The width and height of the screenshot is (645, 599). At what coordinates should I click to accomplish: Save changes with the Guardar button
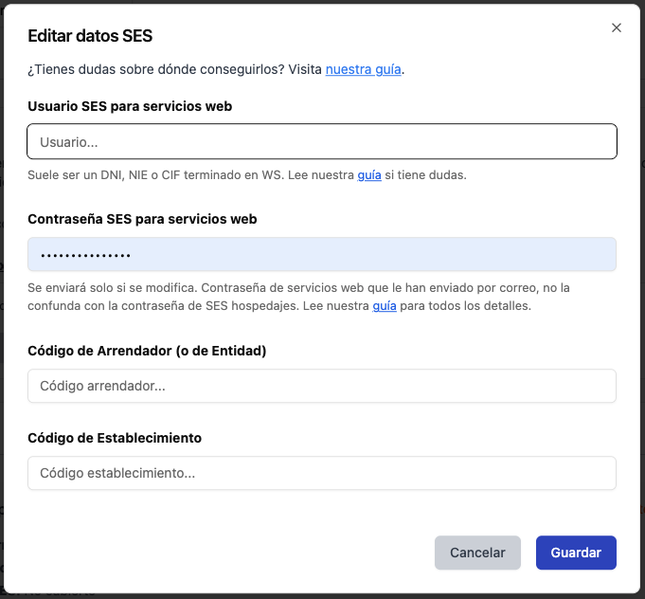(x=576, y=553)
